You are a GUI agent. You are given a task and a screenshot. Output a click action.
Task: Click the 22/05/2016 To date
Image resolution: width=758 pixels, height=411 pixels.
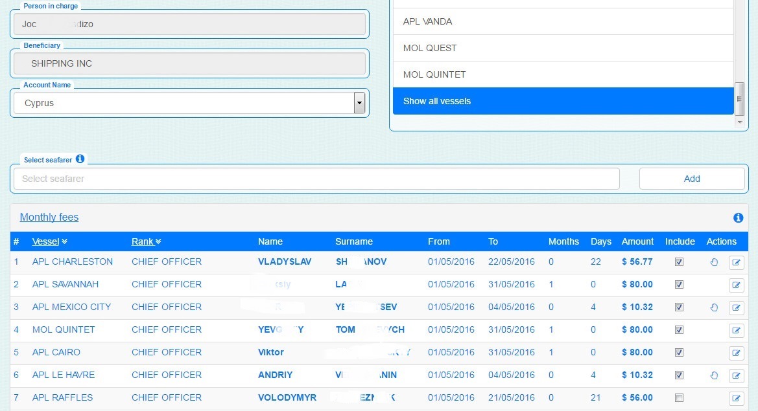(x=512, y=262)
